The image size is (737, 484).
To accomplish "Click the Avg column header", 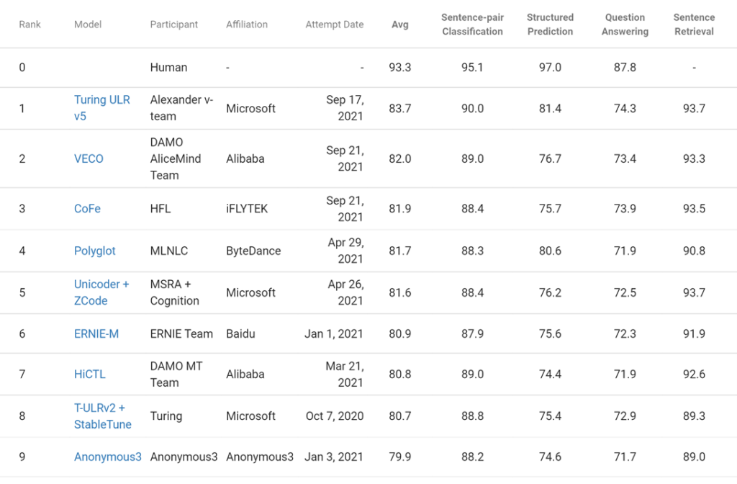I will [x=399, y=24].
